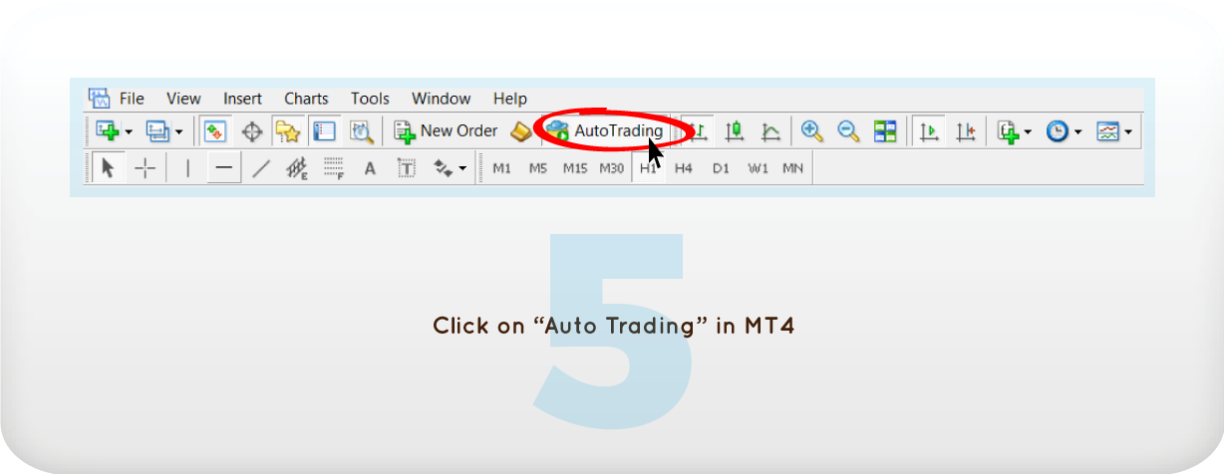Expand the Periods dropdown arrow

coord(1077,131)
